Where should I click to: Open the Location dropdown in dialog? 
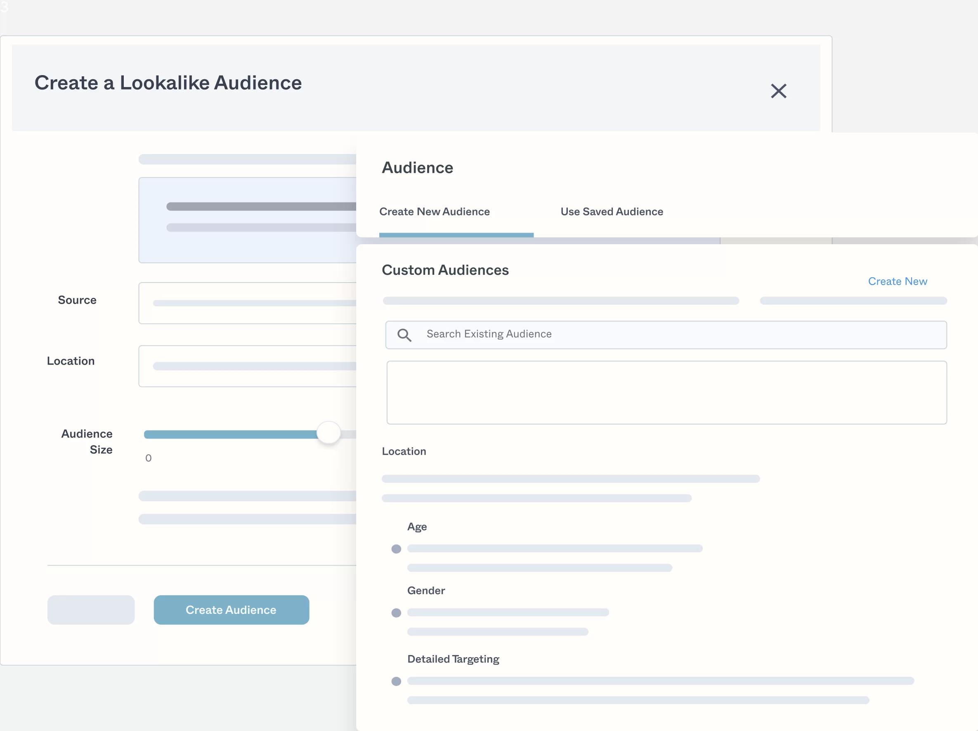tap(248, 366)
